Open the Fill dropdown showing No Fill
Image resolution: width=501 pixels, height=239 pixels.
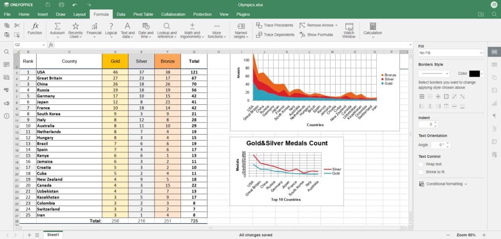click(451, 53)
